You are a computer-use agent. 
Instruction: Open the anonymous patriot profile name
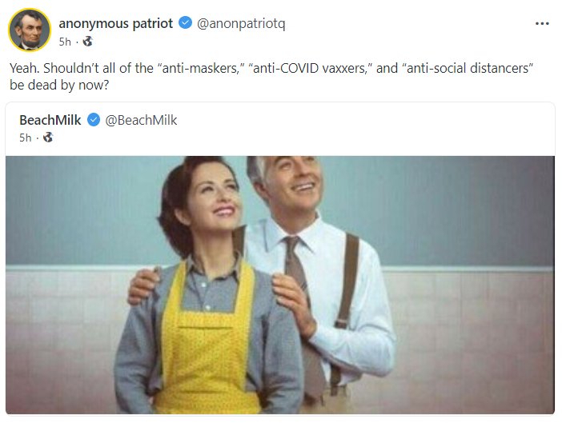tap(115, 23)
